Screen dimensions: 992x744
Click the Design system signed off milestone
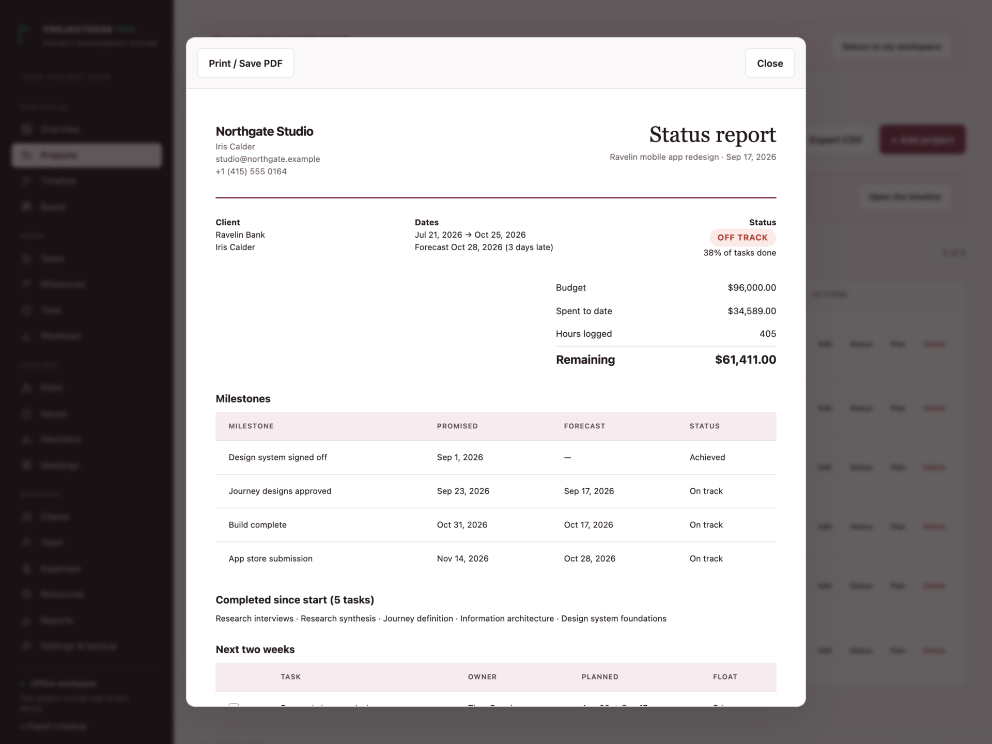278,457
